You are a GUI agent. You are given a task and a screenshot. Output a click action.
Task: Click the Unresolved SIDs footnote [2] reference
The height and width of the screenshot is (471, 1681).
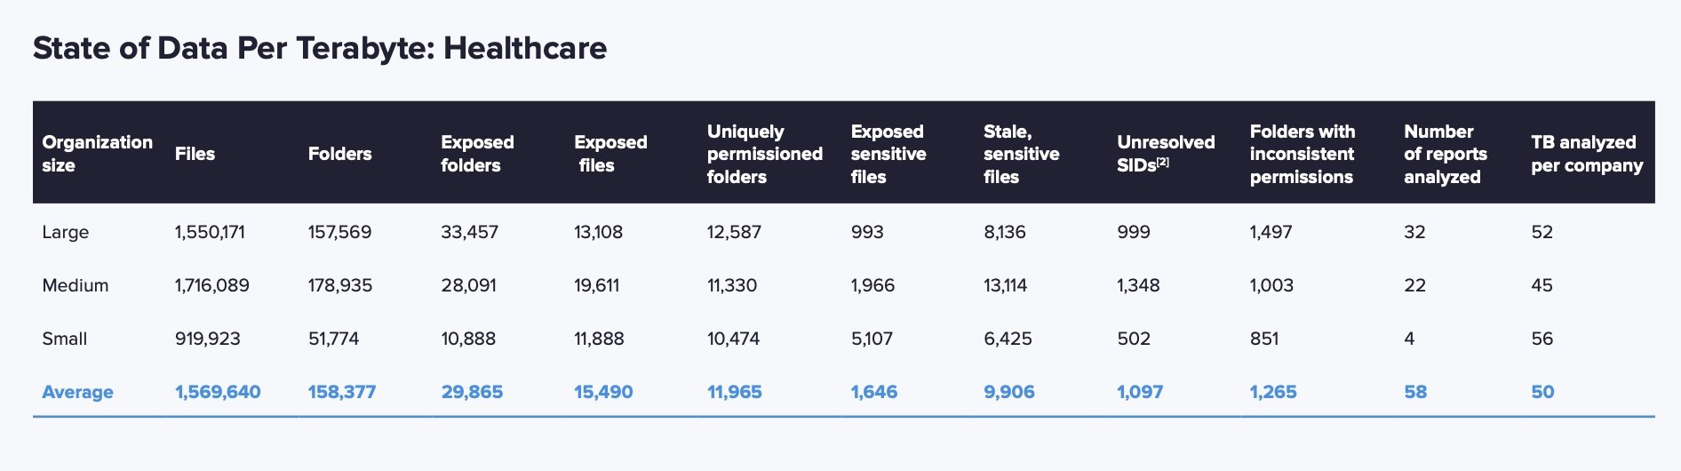1163,162
